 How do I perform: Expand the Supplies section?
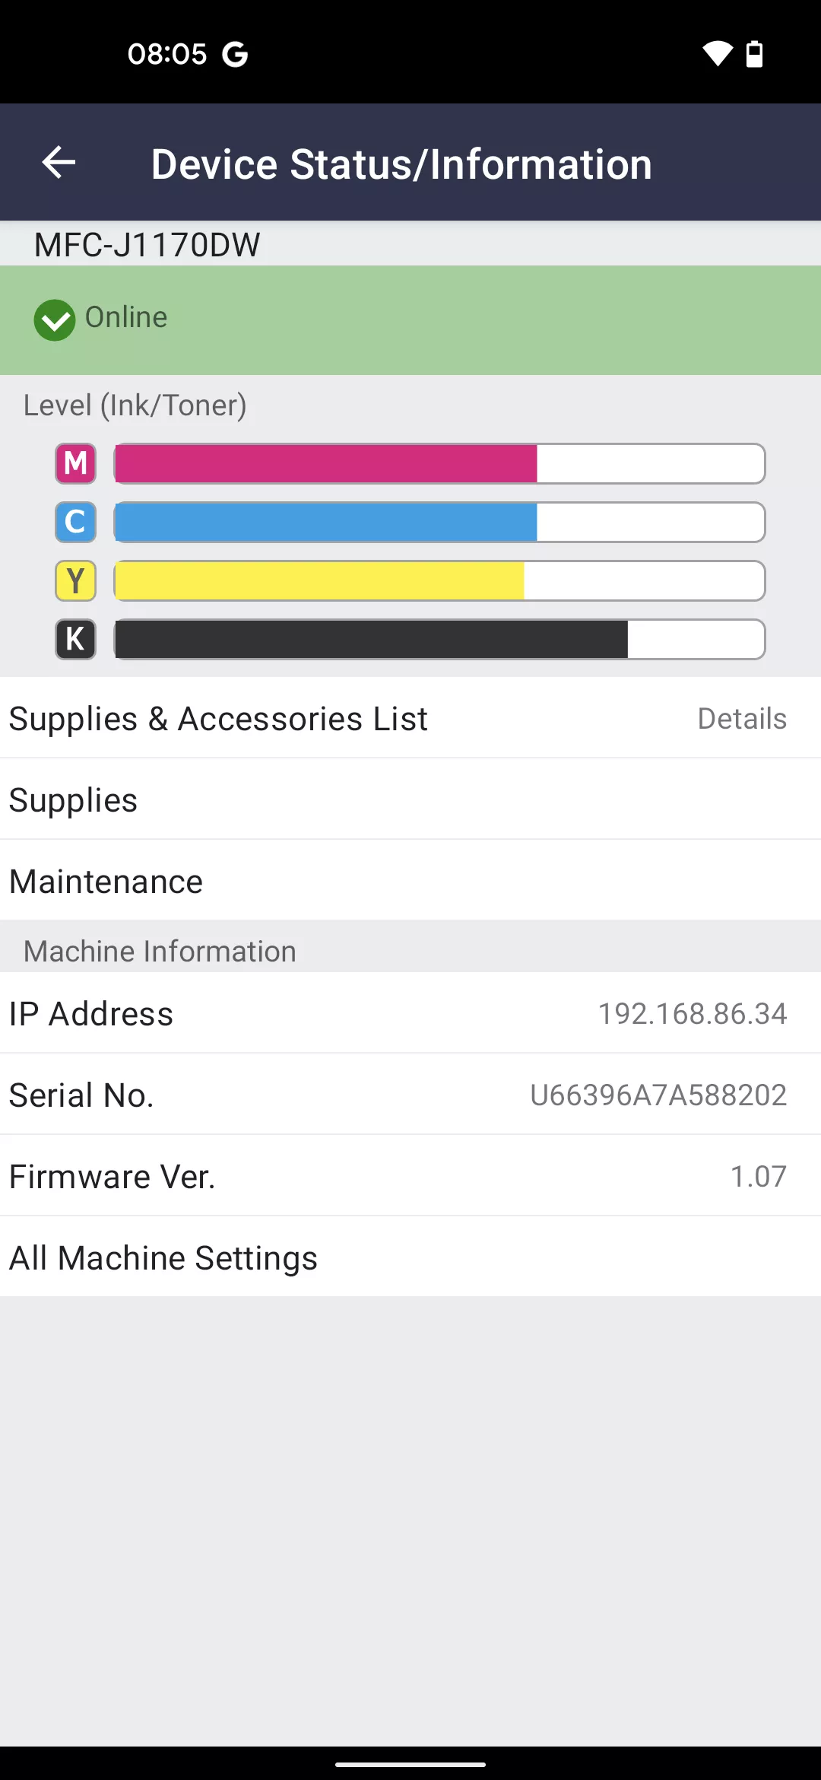410,799
